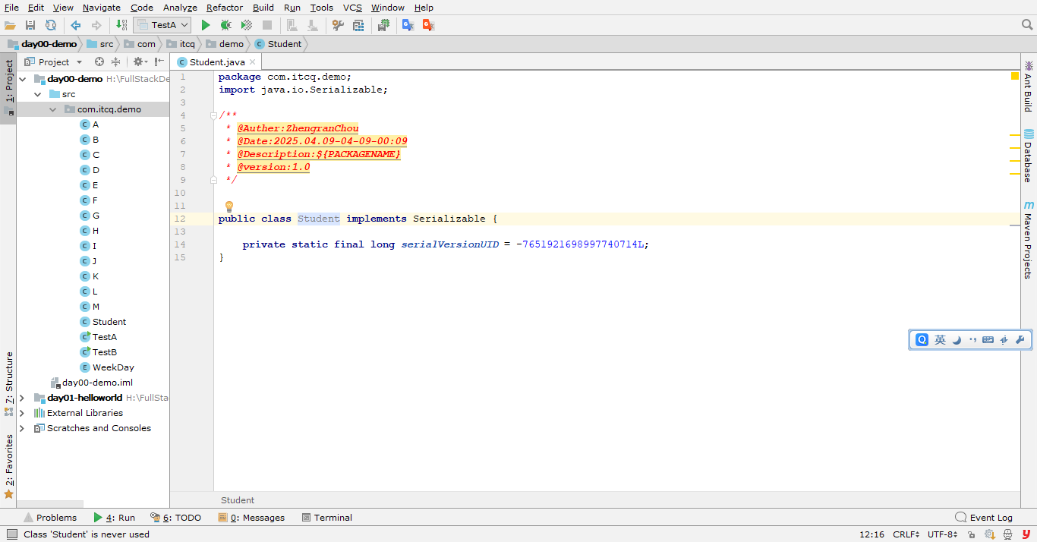Expand External Libraries node
1037x542 pixels.
(x=22, y=413)
